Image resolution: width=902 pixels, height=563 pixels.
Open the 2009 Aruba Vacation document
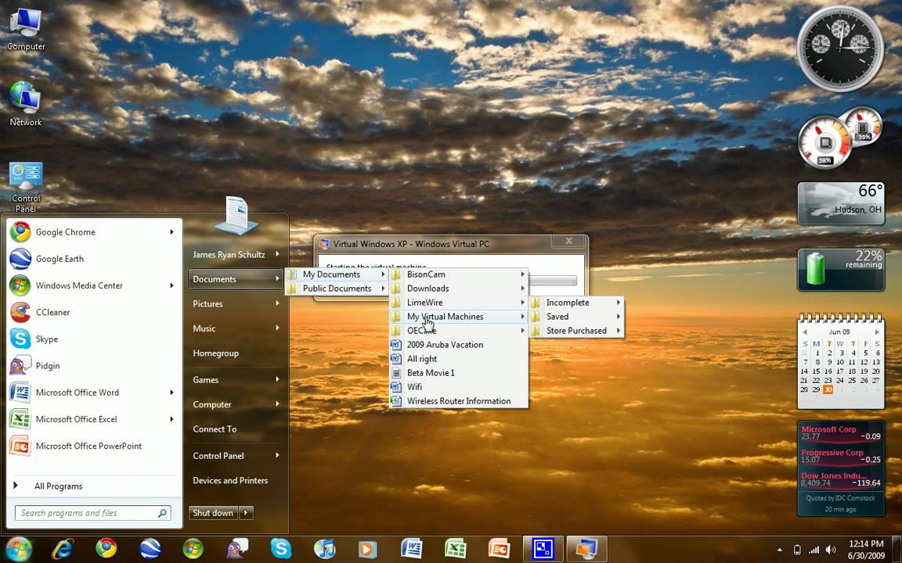(459, 345)
